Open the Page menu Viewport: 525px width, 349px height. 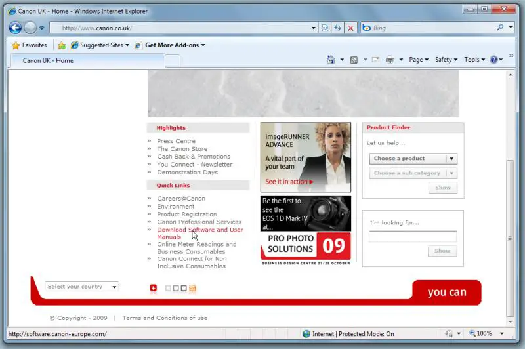pyautogui.click(x=419, y=60)
